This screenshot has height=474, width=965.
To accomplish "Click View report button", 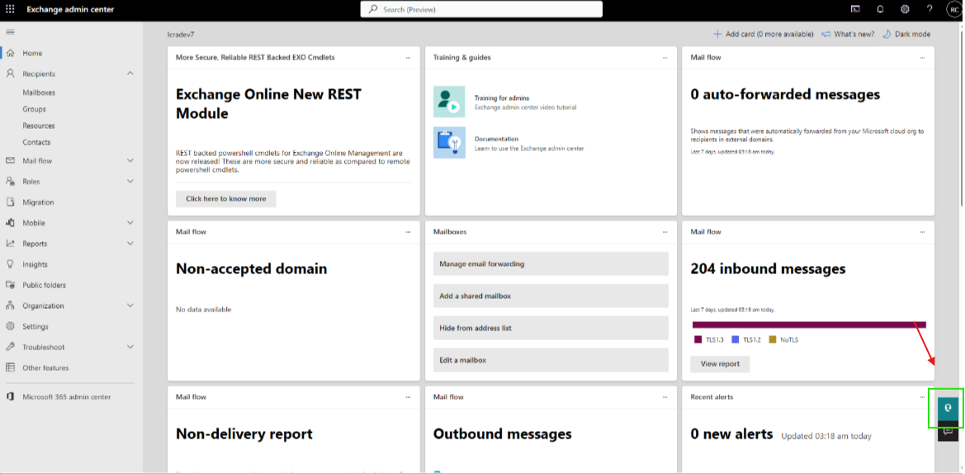I will [720, 364].
